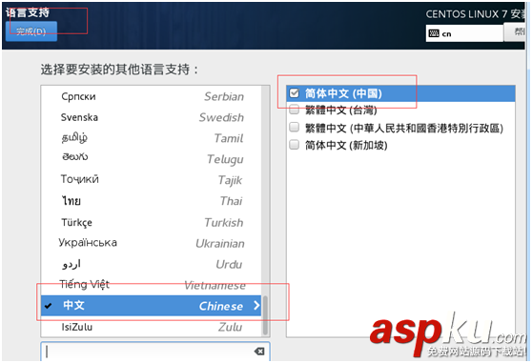
Task: Click the clear icon in search field
Action: (x=259, y=352)
